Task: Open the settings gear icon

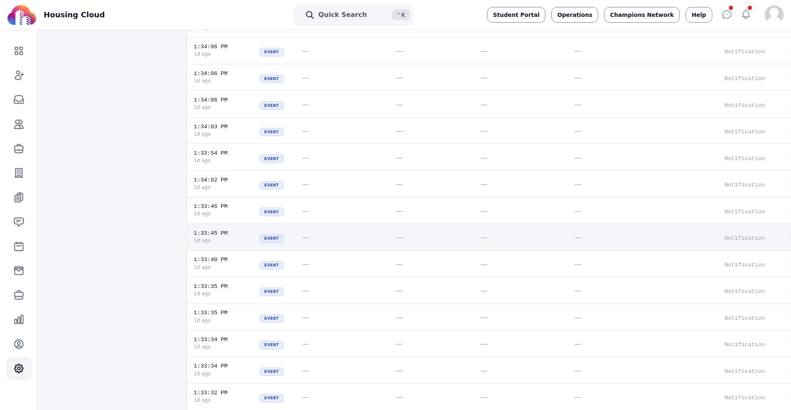Action: coord(19,368)
